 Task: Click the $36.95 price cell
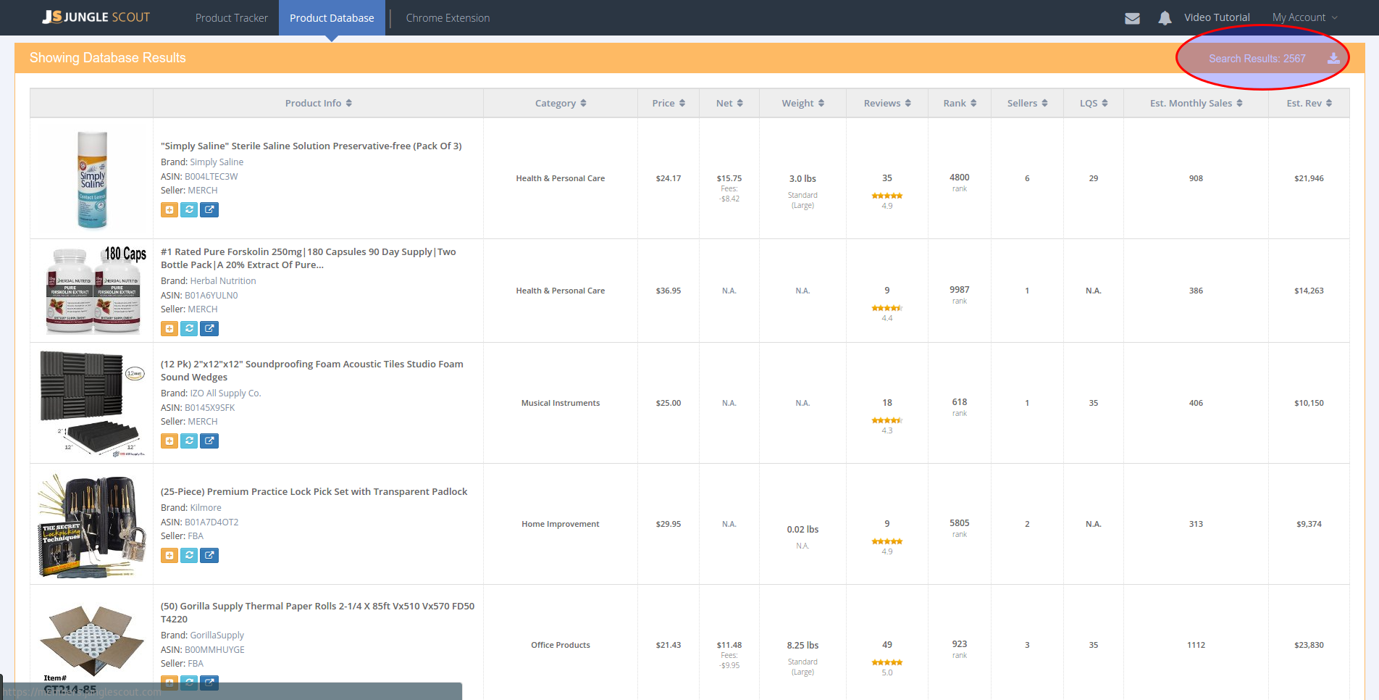click(x=668, y=291)
